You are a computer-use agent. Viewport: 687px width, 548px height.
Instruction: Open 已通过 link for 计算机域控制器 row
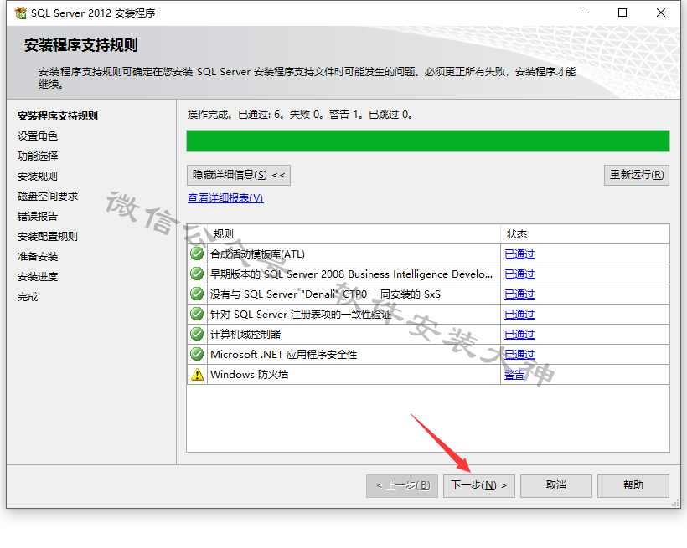(x=519, y=335)
